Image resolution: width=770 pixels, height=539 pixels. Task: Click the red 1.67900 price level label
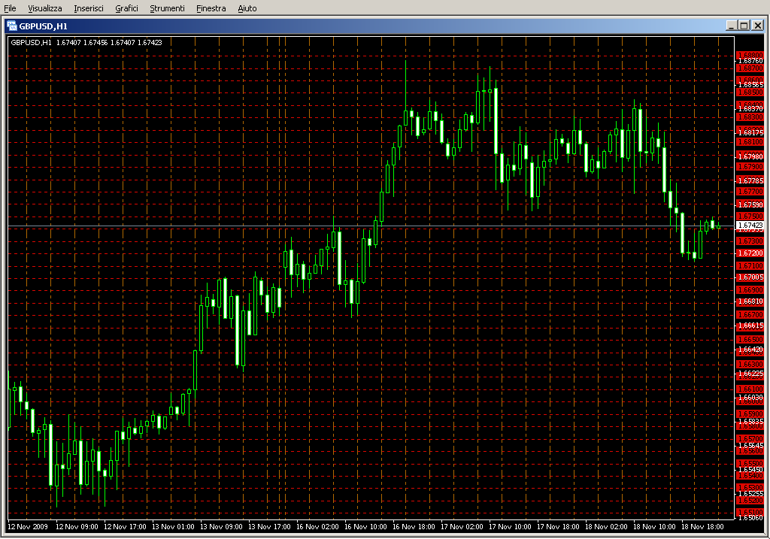(750, 166)
